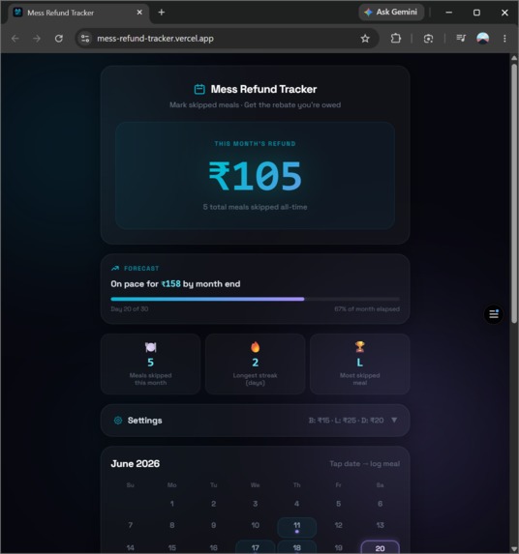Click the flame icon for longest streak

click(x=255, y=347)
